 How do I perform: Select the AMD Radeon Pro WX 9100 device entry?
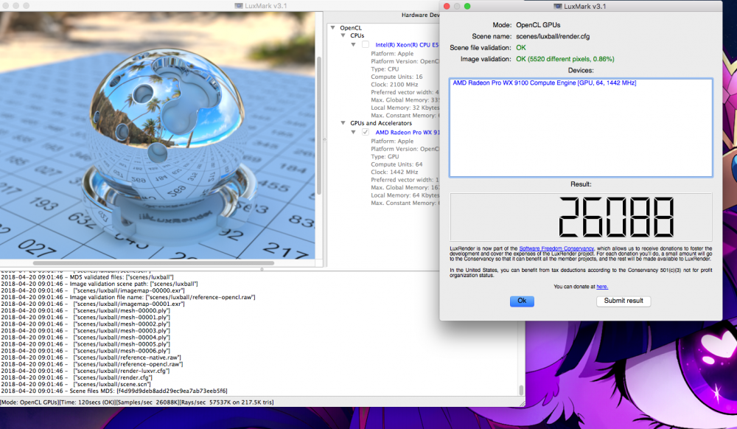545,83
